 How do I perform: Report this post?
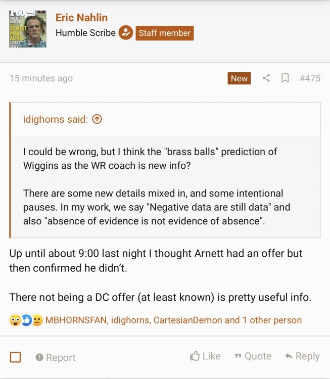56,357
